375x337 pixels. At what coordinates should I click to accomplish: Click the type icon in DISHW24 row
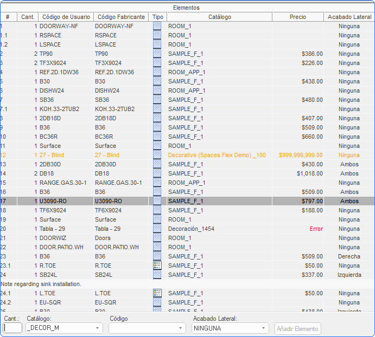coord(157,90)
